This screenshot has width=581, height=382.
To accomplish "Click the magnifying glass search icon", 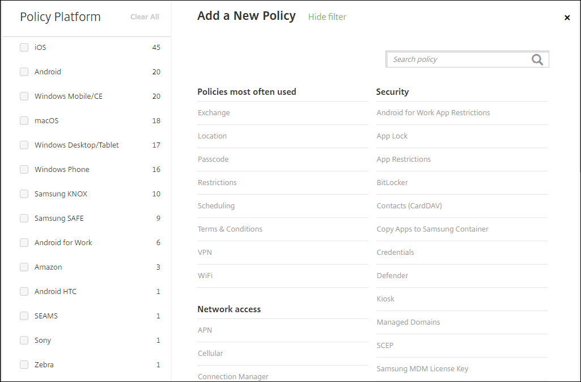I will tap(537, 60).
